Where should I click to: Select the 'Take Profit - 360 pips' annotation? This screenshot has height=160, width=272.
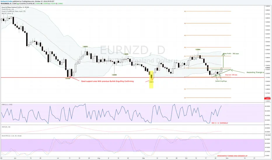[231, 54]
